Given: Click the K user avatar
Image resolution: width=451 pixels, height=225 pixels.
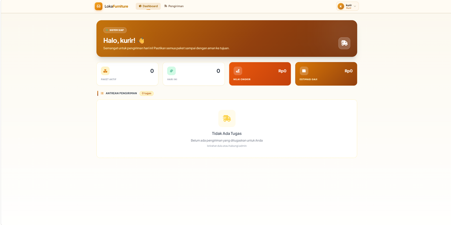Looking at the screenshot, I should pyautogui.click(x=341, y=6).
